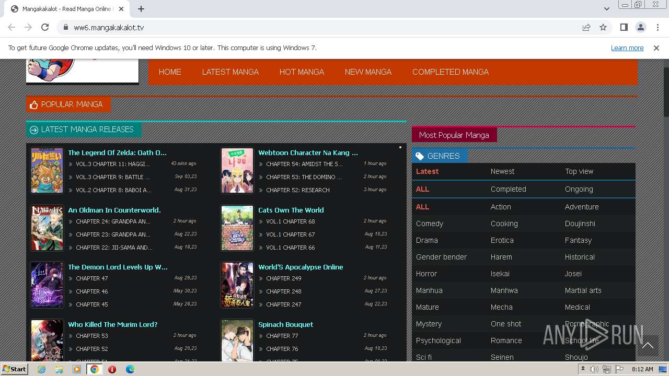Reload the page with refresh icon

pyautogui.click(x=45, y=27)
